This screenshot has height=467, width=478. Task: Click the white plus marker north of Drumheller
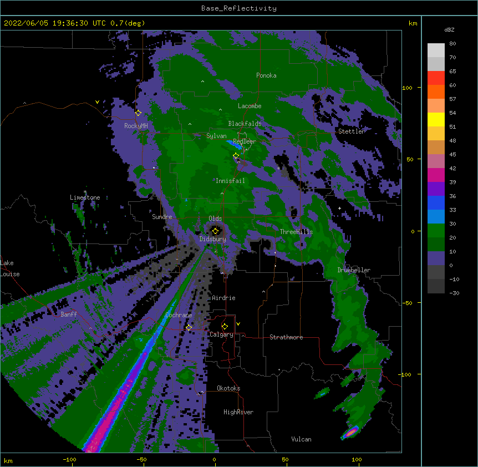click(339, 208)
